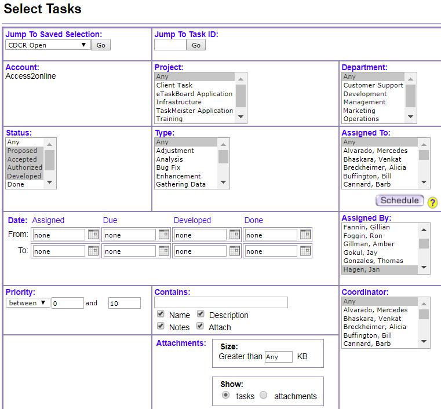441x409 pixels.
Task: Disable the Notes checkbox
Action: tap(161, 326)
